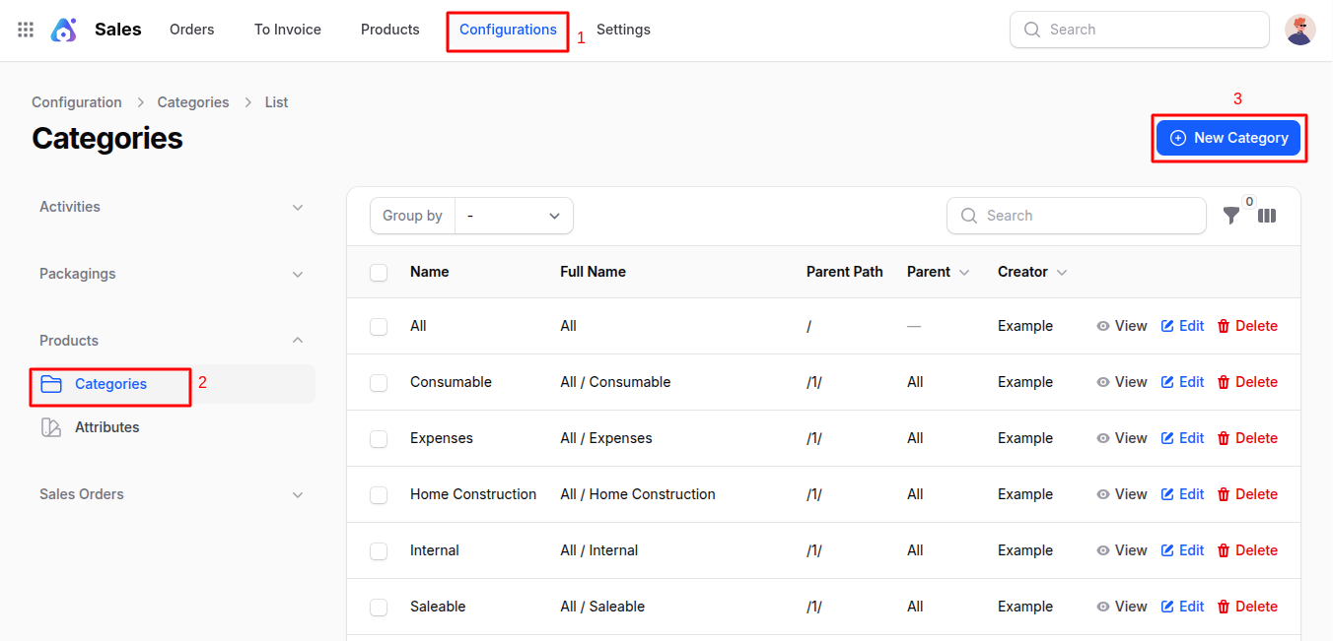The height and width of the screenshot is (641, 1333).
Task: Open the Group by dropdown
Action: click(x=513, y=216)
